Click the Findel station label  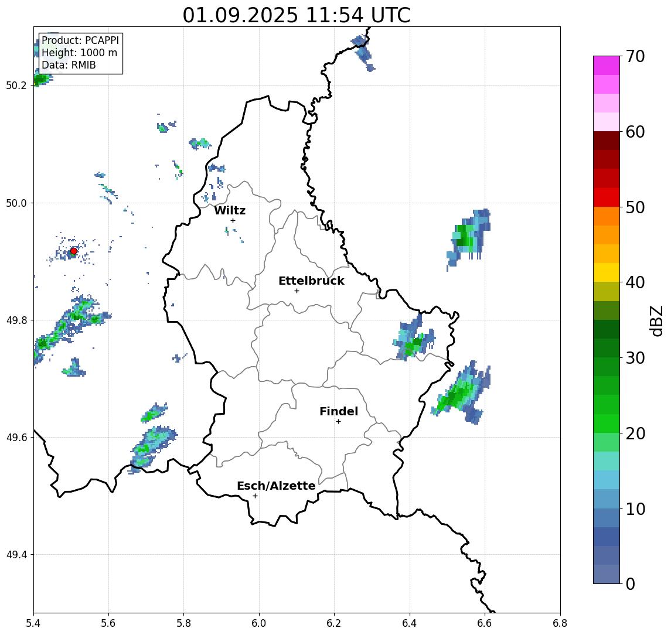[339, 411]
